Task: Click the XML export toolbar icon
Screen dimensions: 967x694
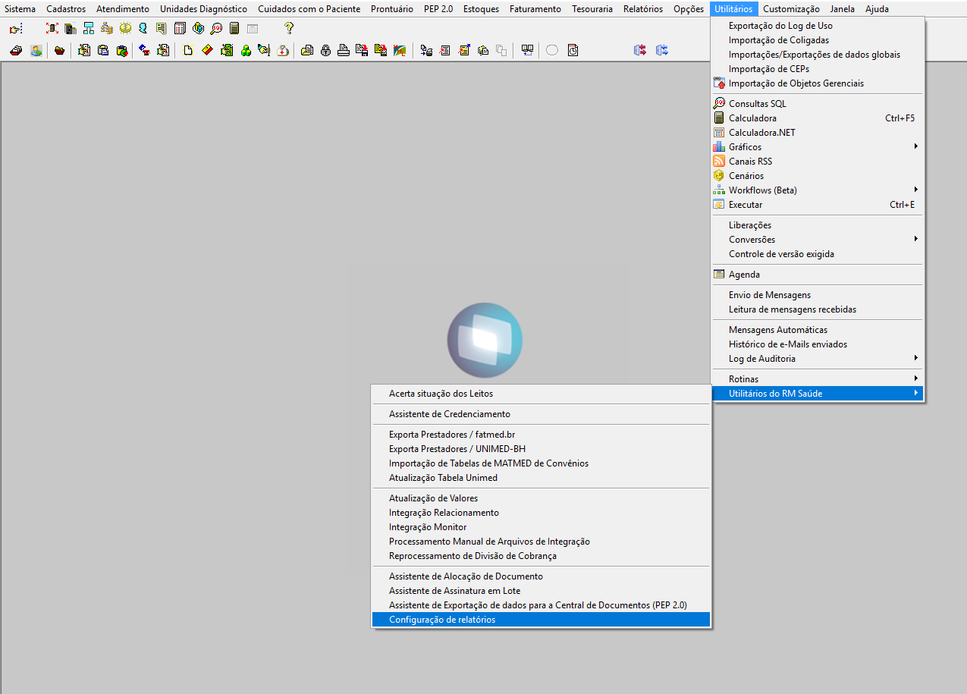Action: [x=399, y=50]
